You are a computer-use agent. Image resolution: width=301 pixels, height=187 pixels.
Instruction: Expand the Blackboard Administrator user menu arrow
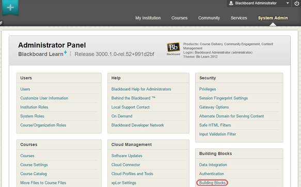pos(288,3)
